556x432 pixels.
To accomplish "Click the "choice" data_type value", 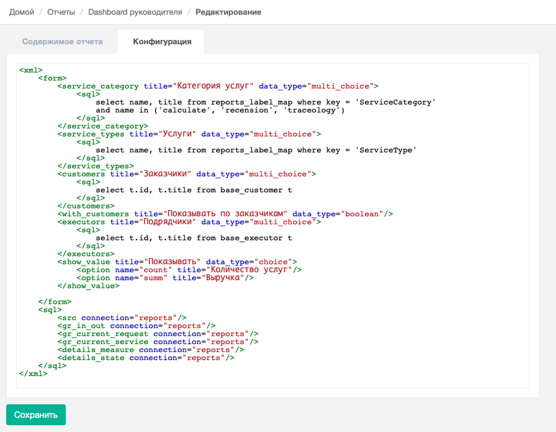I will tap(274, 262).
